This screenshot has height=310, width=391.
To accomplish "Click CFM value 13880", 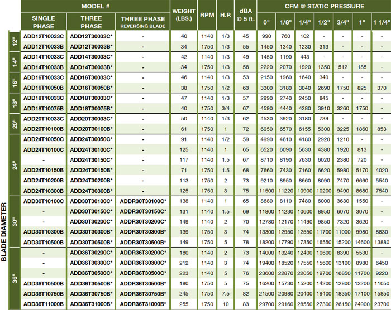I will click(382, 243).
